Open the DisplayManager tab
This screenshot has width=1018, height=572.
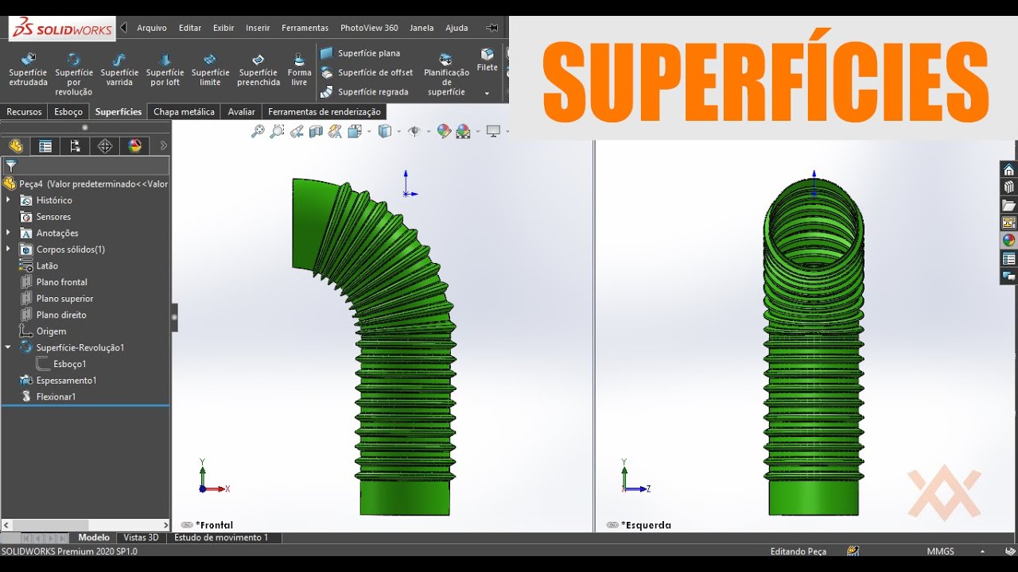point(134,146)
